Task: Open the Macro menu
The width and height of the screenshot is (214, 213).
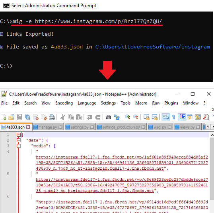Action: click(x=141, y=103)
